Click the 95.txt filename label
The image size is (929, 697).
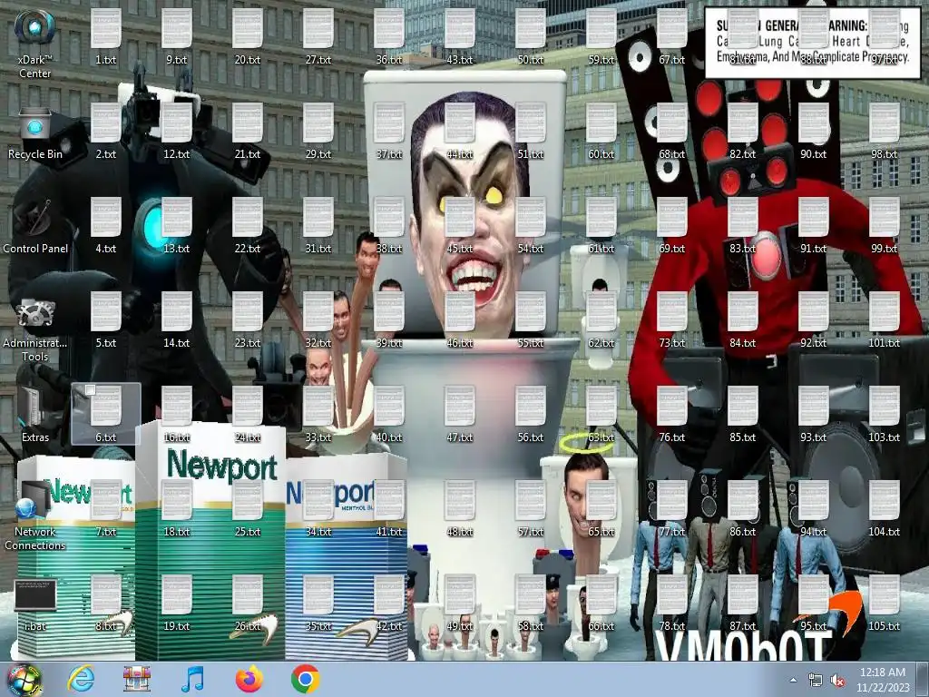click(814, 626)
